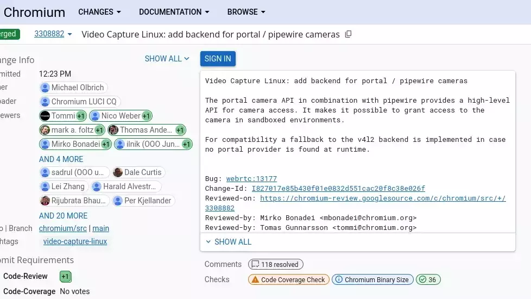Viewport: 531px width, 299px height.
Task: Click reviewer chip ilnik (OOO Jun...
Action: click(153, 144)
